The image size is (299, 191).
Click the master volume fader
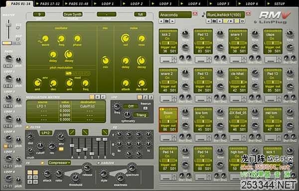coord(8,25)
